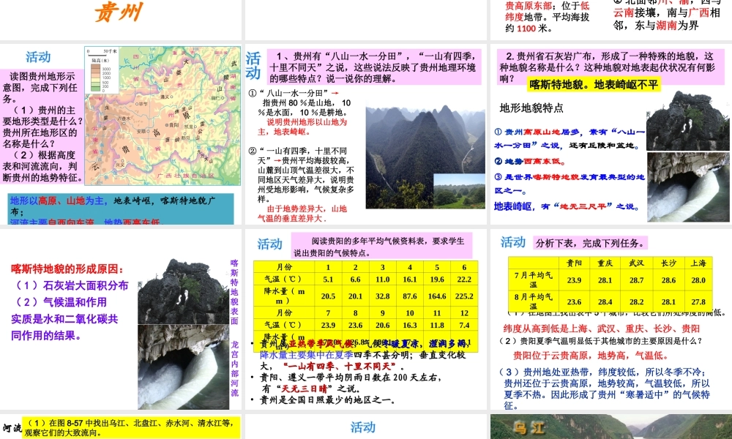The image size is (732, 439).
Task: Click the '7月平均气温' row label
Action: coord(534,280)
